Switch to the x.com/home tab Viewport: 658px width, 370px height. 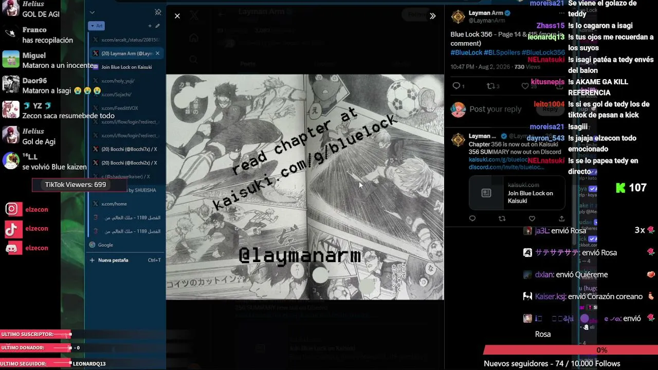pyautogui.click(x=126, y=204)
